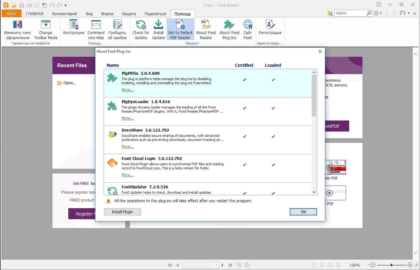
Task: Click the plug-in list scrollbar thumb
Action: (x=314, y=96)
